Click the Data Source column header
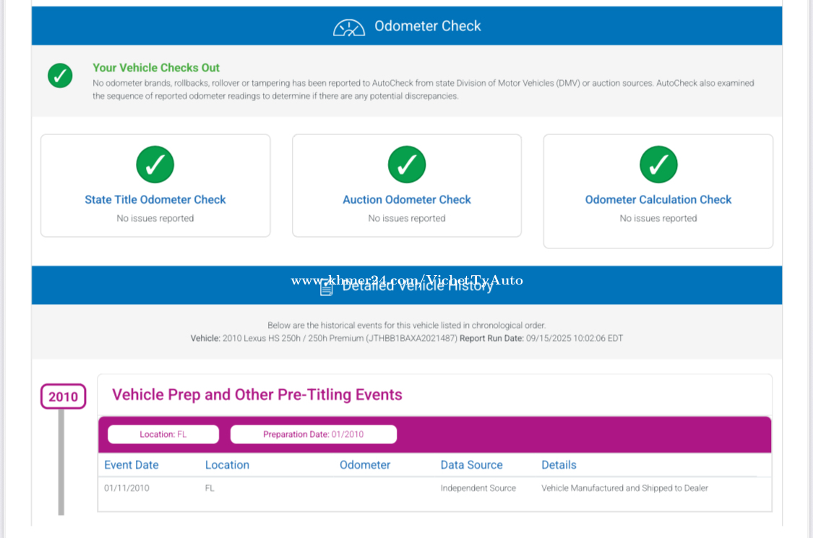This screenshot has width=813, height=538. (471, 465)
